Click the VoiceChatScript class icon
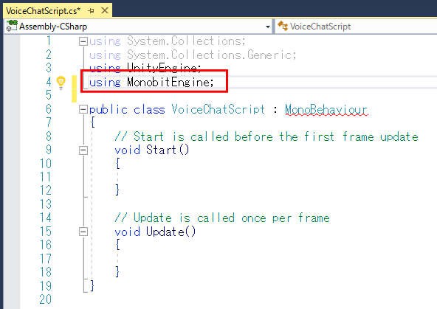Image resolution: width=437 pixels, height=309 pixels. 282,26
